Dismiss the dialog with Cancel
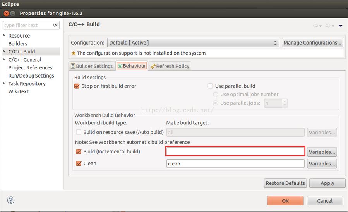 [x=325, y=201]
